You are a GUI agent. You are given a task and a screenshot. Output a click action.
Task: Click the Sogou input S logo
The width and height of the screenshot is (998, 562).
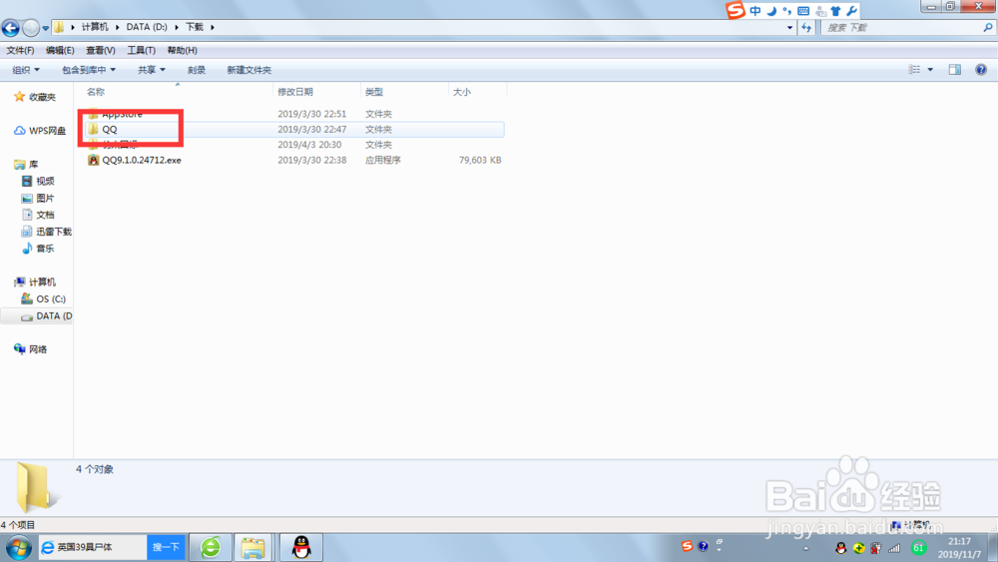(x=736, y=10)
